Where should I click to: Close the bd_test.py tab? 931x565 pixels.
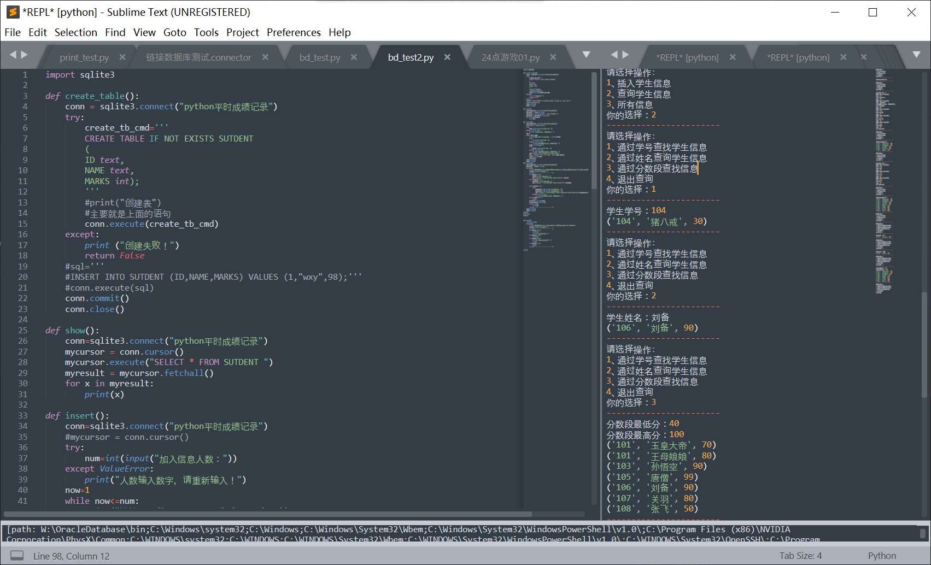click(x=354, y=56)
